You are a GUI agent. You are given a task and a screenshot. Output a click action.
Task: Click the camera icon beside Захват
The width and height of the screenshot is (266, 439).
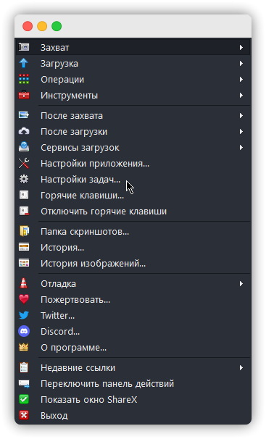(x=24, y=47)
